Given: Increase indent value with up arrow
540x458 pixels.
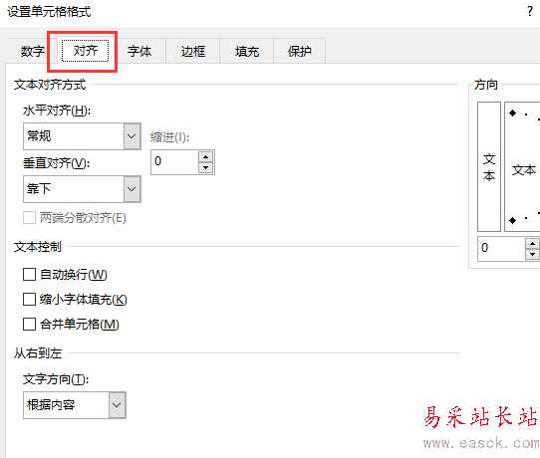Looking at the screenshot, I should tap(206, 157).
